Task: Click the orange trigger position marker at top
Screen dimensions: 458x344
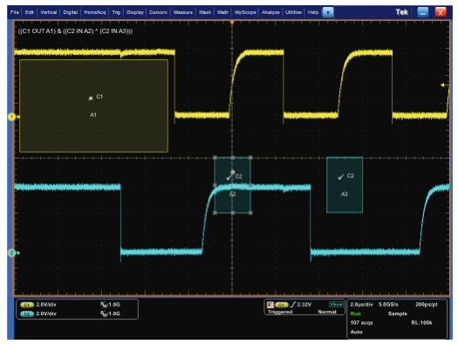Action: pos(232,23)
